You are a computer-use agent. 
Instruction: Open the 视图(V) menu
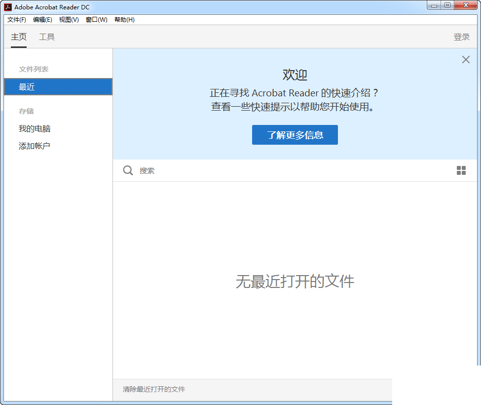coord(69,20)
